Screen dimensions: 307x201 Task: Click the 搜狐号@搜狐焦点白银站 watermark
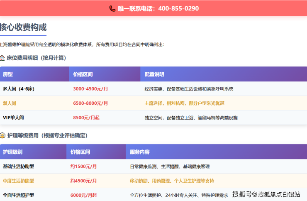click(266, 194)
